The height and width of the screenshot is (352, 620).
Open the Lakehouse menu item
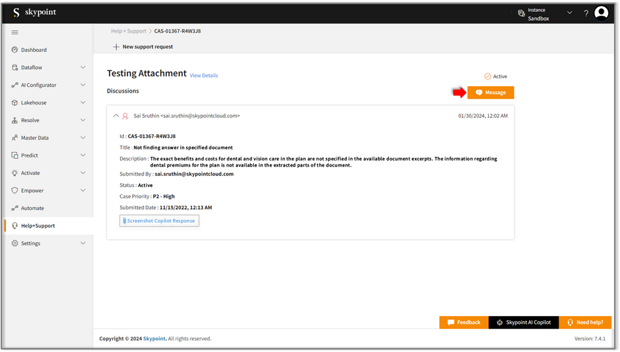pos(33,103)
